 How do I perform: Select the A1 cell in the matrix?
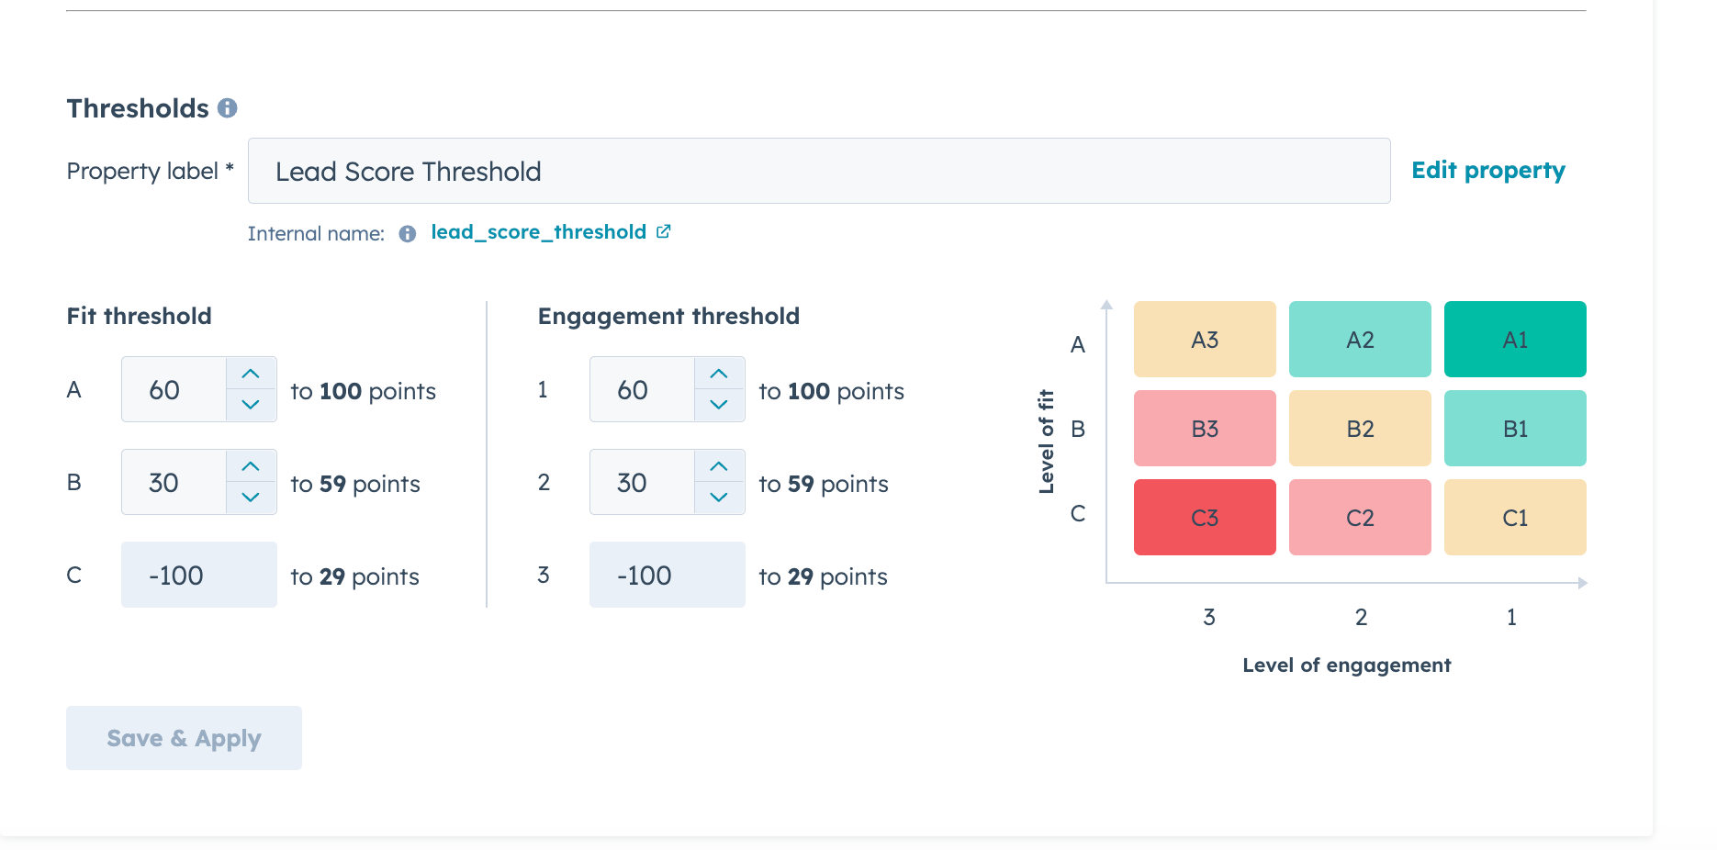point(1514,339)
